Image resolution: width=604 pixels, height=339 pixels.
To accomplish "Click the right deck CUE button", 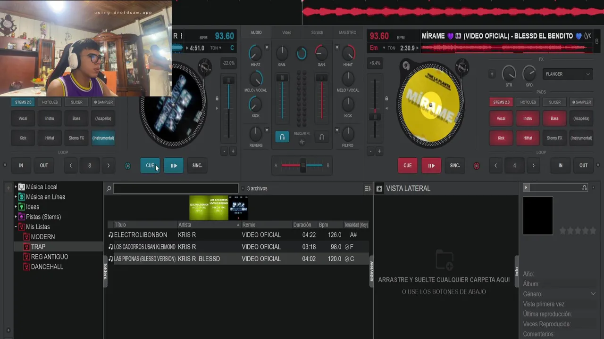I will pyautogui.click(x=408, y=165).
